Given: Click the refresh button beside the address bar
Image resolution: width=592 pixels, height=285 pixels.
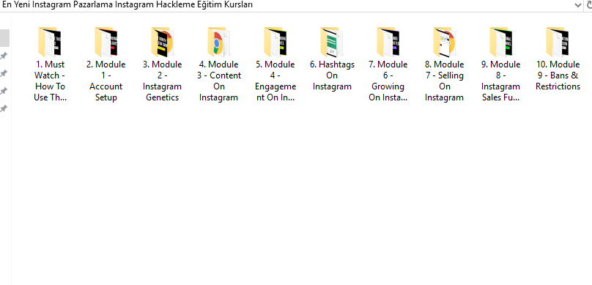Looking at the screenshot, I should [588, 5].
